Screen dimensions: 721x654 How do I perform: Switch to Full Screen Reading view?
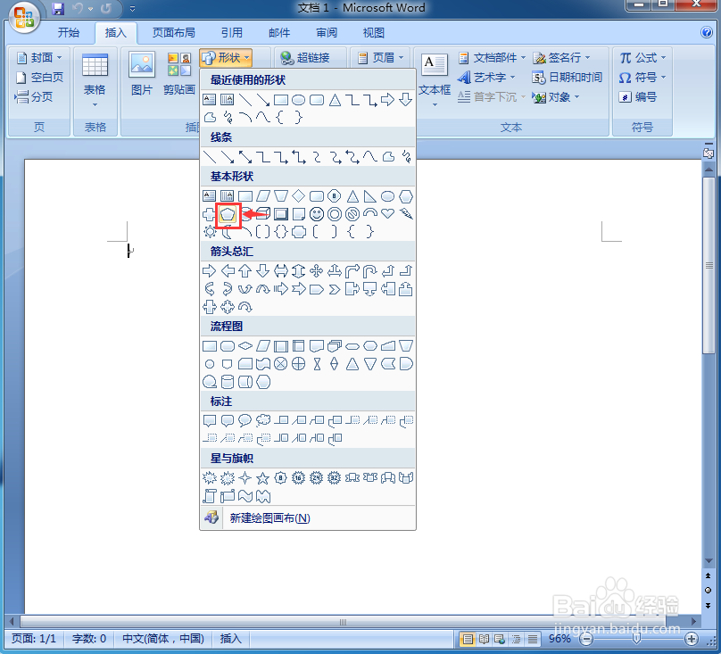coord(484,639)
